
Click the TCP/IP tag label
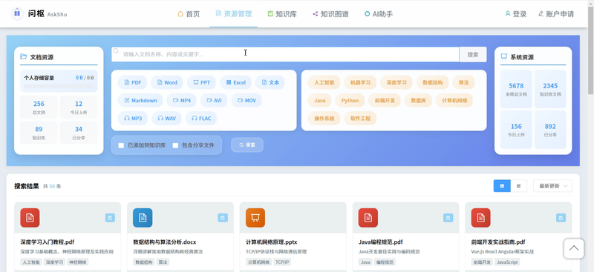(282, 262)
